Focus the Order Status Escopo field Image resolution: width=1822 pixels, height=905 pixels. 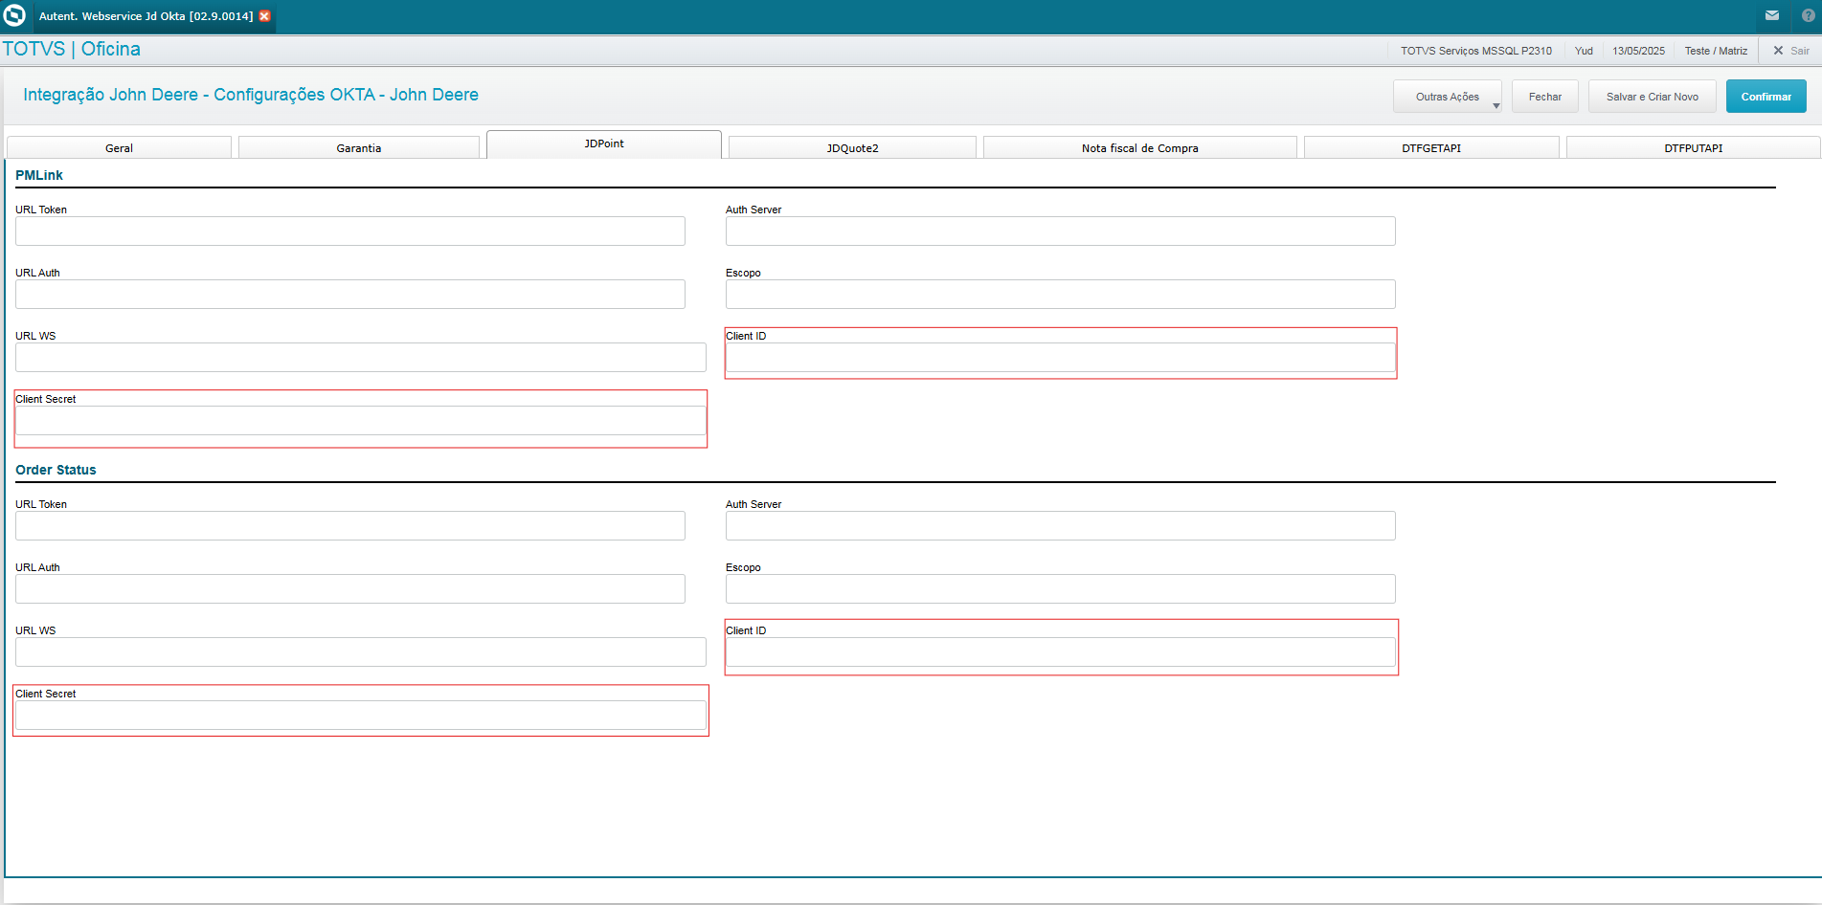(x=1061, y=589)
